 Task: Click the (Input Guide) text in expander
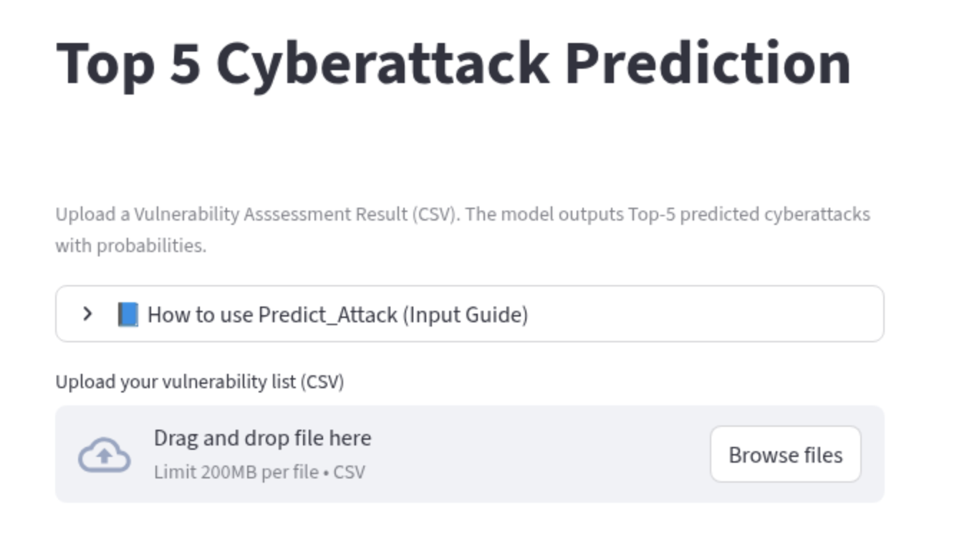[x=465, y=314]
